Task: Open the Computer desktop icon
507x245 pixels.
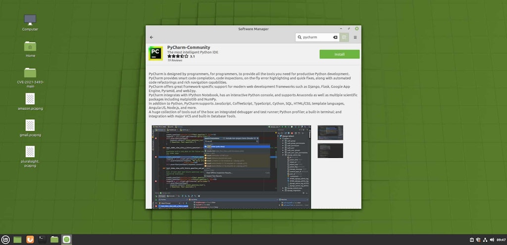Action: [x=30, y=22]
